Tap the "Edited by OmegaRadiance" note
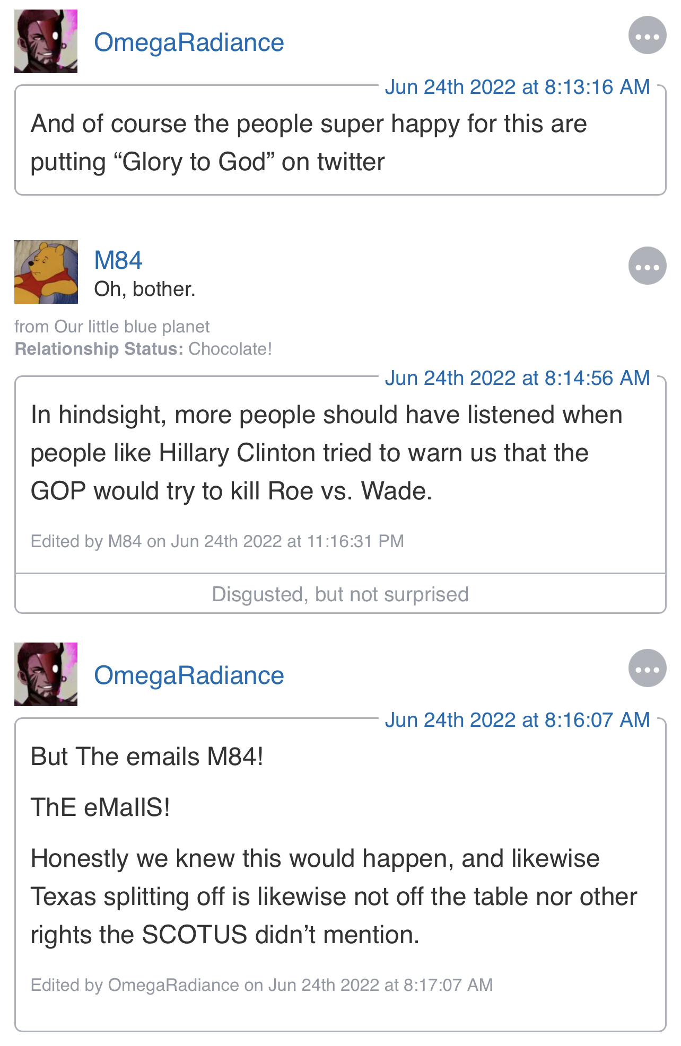Image resolution: width=681 pixels, height=1046 pixels. click(x=262, y=985)
